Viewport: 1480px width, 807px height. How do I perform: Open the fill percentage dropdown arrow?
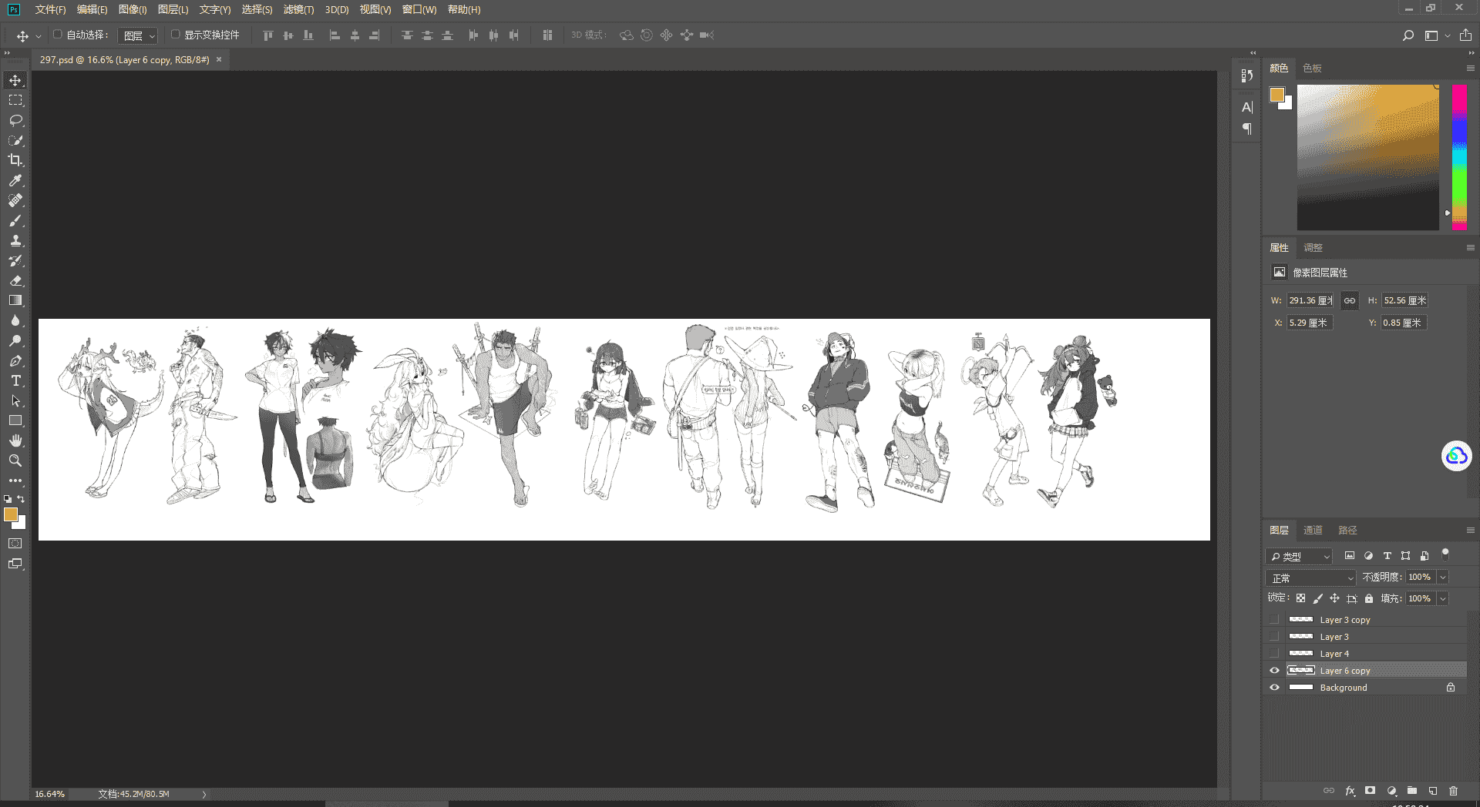1443,599
